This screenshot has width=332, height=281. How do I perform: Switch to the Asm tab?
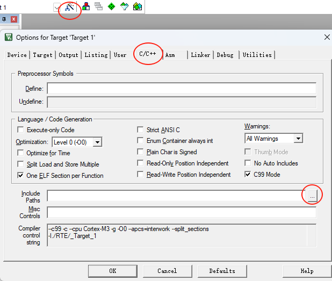[170, 55]
